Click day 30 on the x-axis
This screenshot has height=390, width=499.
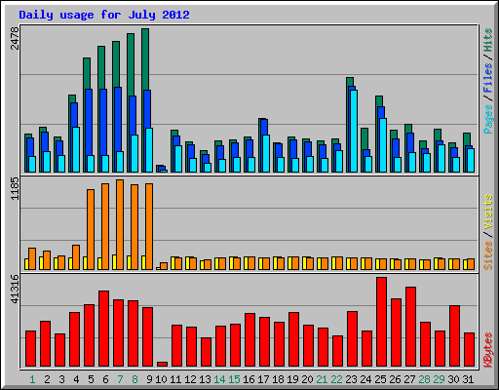(453, 379)
